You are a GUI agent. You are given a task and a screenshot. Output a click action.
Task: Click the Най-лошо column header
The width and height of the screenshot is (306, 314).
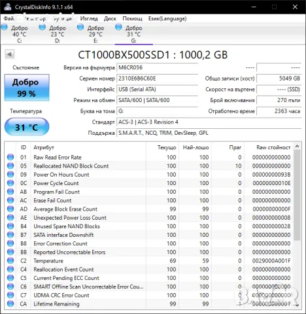click(195, 147)
